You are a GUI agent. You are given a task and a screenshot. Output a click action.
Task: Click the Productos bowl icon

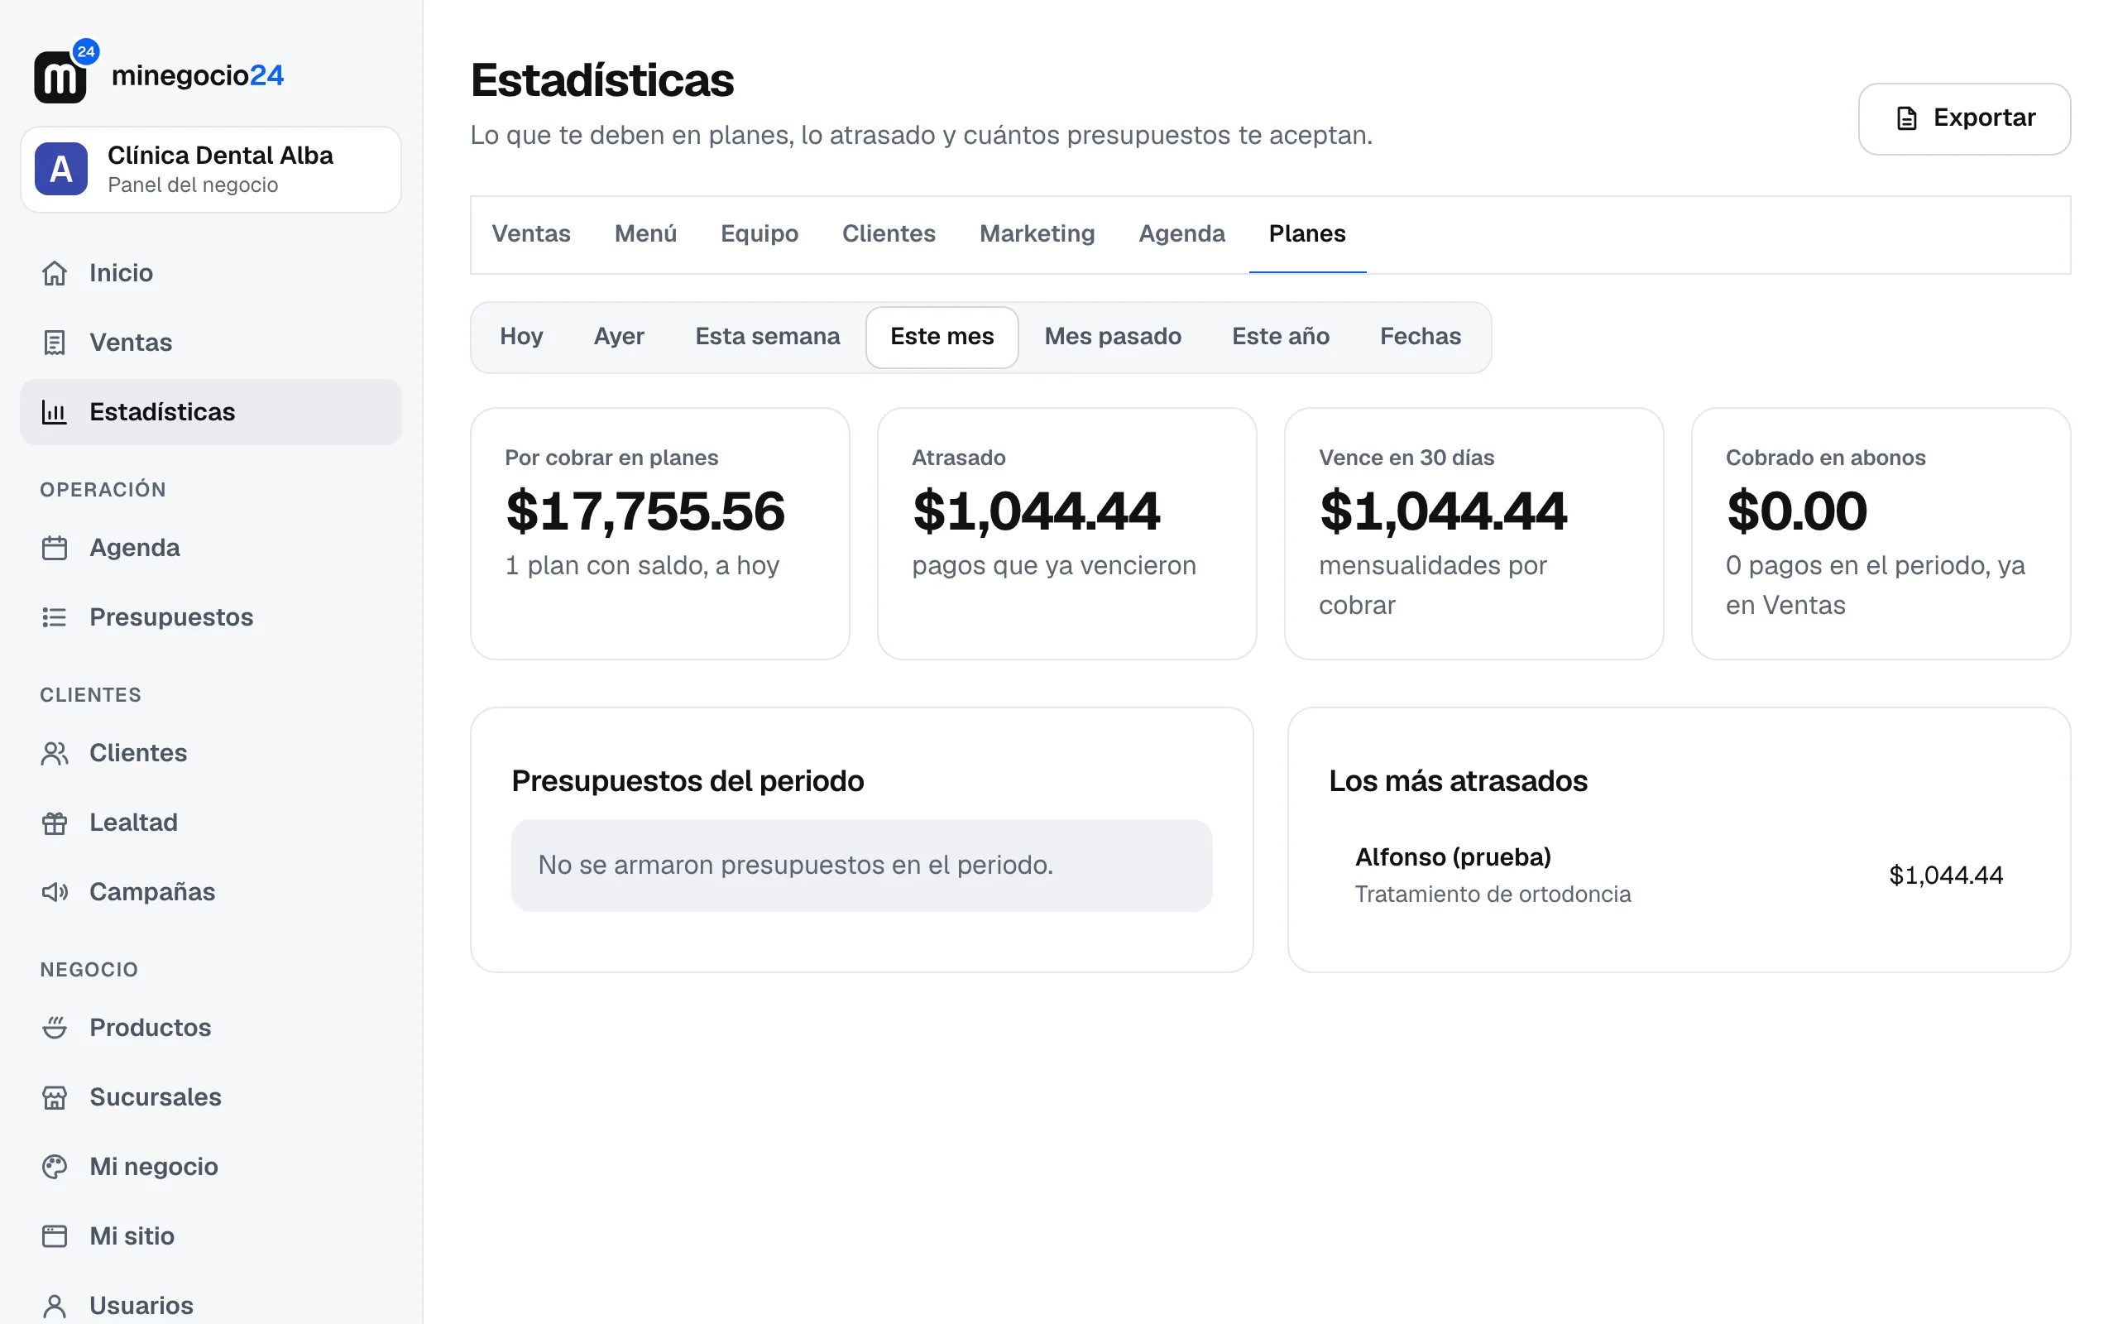[55, 1028]
